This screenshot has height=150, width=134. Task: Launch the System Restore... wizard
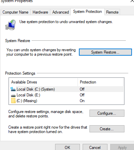[105, 52]
